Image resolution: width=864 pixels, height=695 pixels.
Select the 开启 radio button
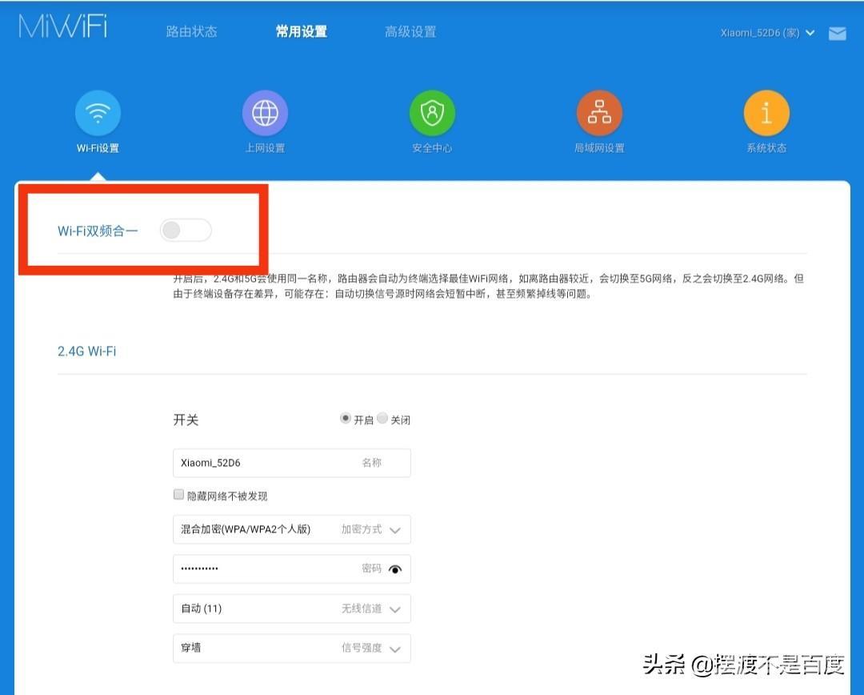346,419
